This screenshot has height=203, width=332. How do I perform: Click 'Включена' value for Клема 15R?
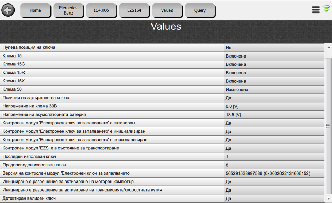pyautogui.click(x=236, y=73)
